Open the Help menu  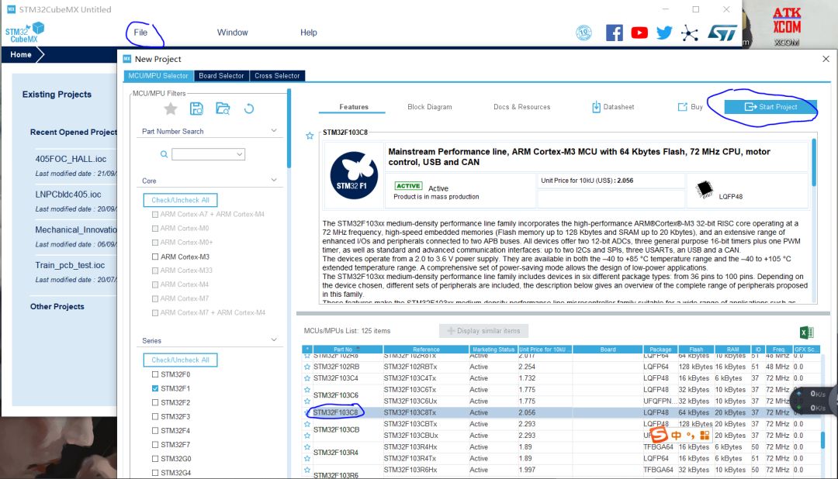(x=308, y=33)
